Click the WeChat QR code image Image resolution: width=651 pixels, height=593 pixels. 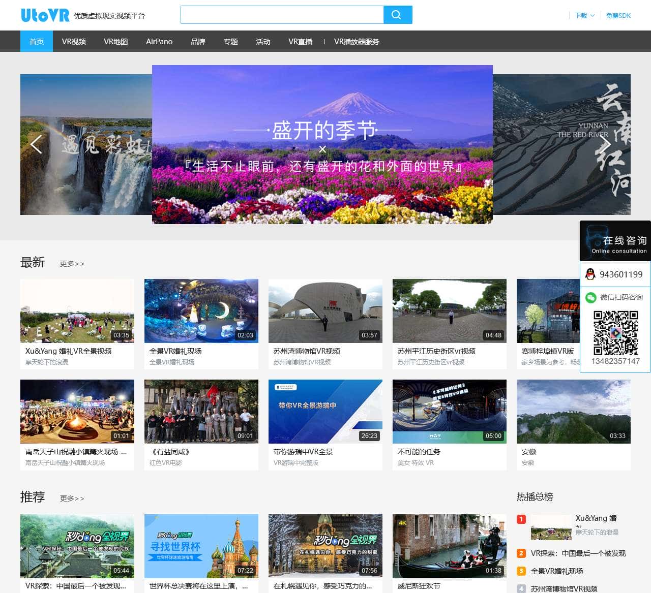click(x=615, y=333)
